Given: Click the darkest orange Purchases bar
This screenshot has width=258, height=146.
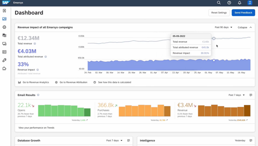Looking at the screenshot, I should coord(167,111).
